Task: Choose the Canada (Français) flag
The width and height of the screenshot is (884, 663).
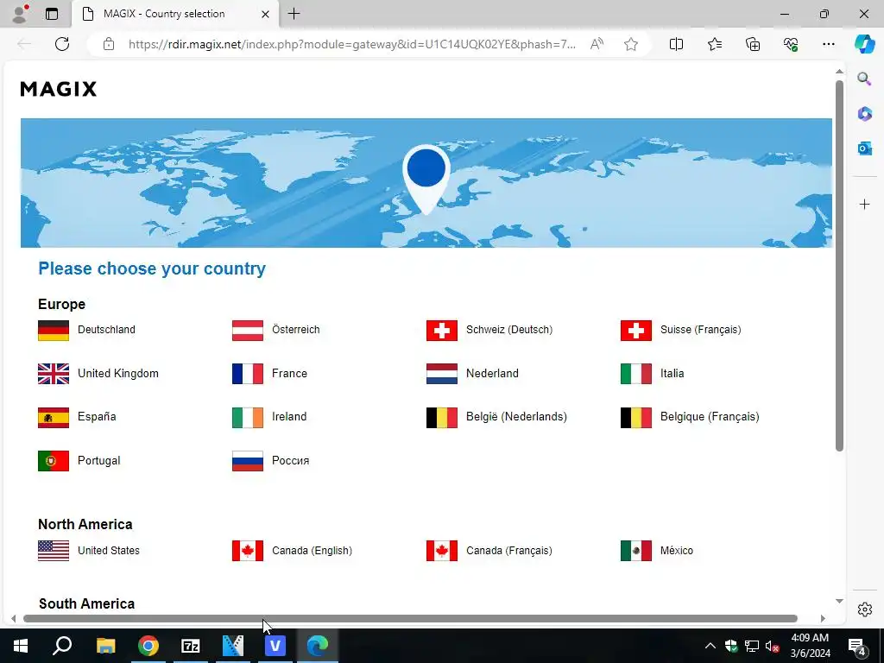Action: 442,551
